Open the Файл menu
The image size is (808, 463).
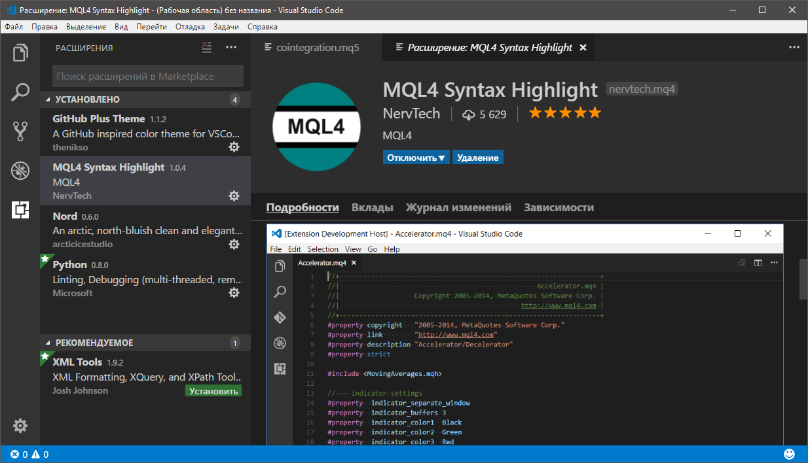pyautogui.click(x=13, y=27)
